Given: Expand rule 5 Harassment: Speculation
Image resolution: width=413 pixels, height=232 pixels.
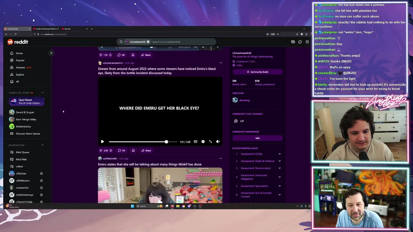Looking at the screenshot, I should coord(279,186).
